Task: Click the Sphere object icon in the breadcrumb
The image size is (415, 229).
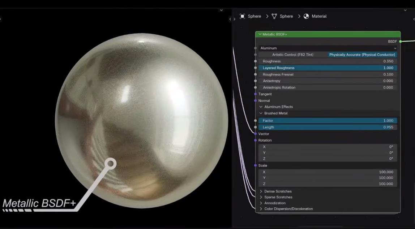Action: (x=242, y=16)
